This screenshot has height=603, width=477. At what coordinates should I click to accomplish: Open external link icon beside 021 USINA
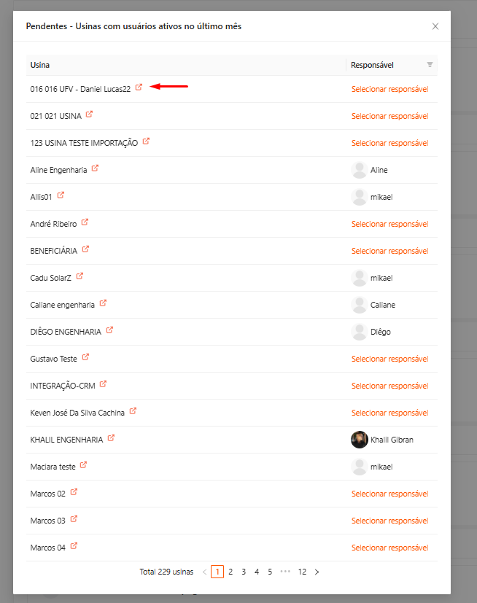89,114
